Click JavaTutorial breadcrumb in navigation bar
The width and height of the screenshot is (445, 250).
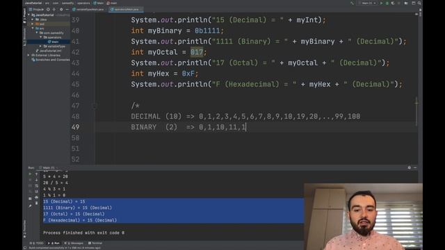pos(33,3)
